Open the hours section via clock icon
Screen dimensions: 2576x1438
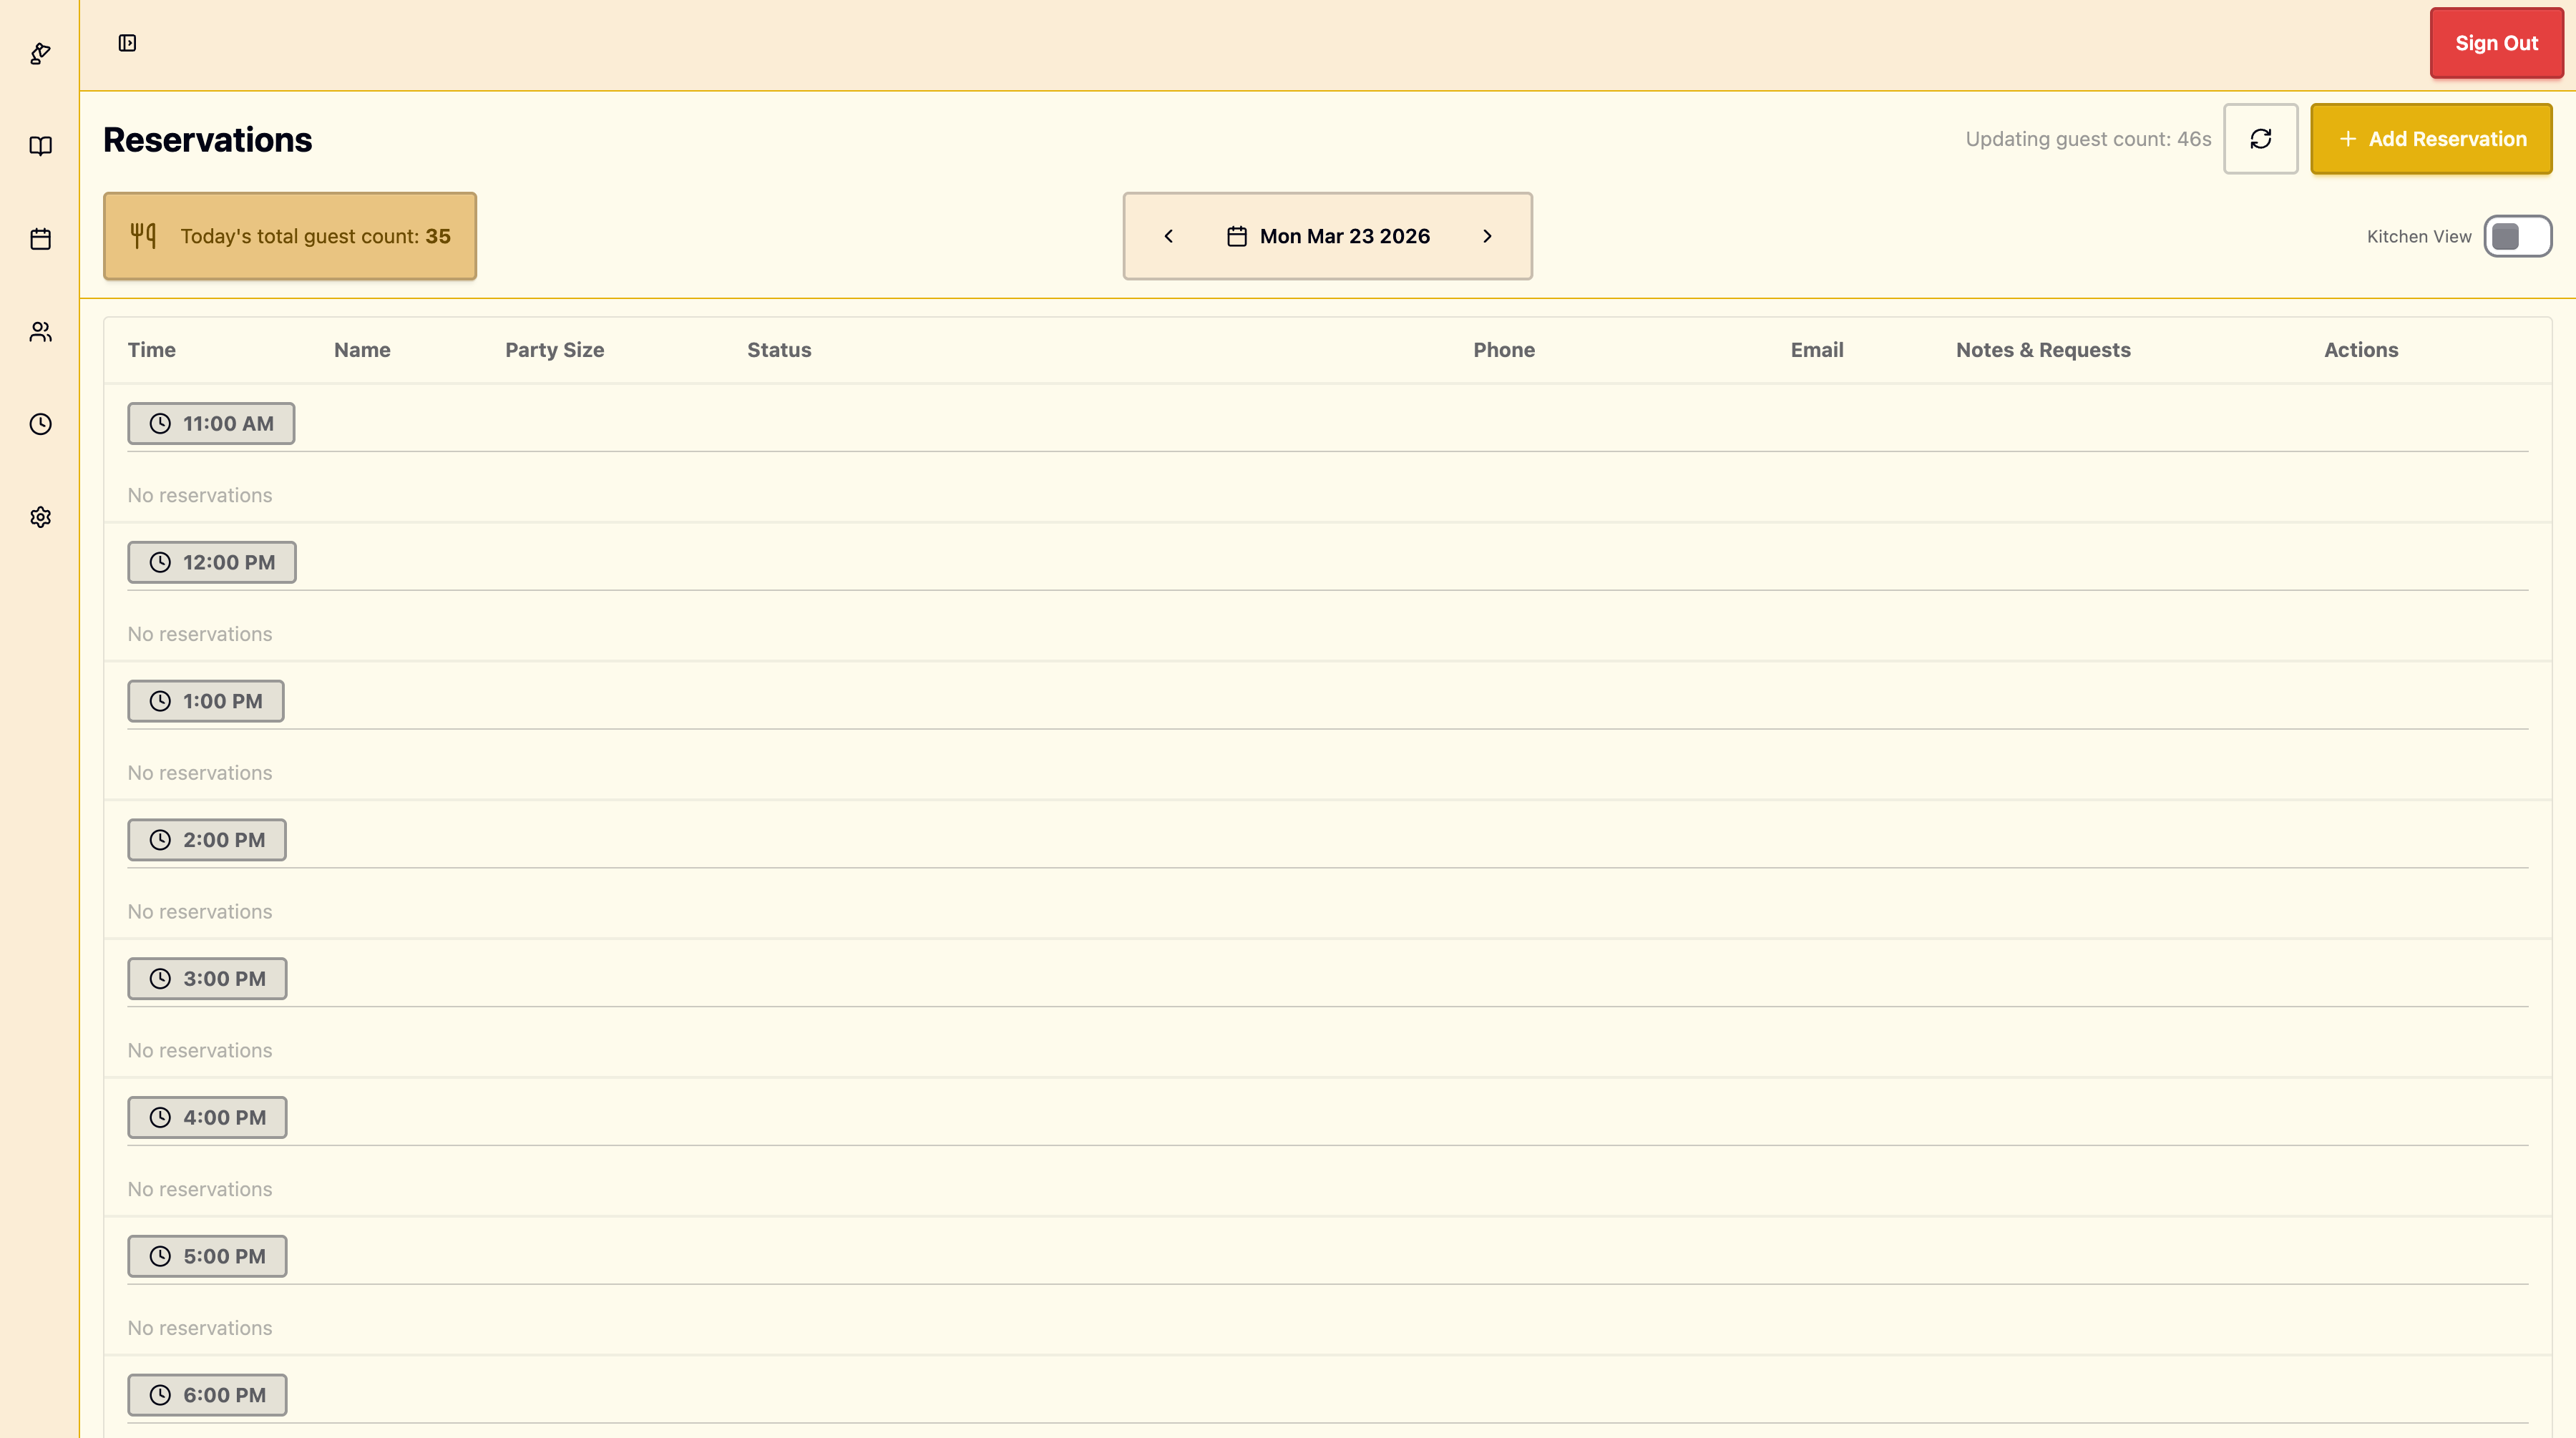(40, 424)
